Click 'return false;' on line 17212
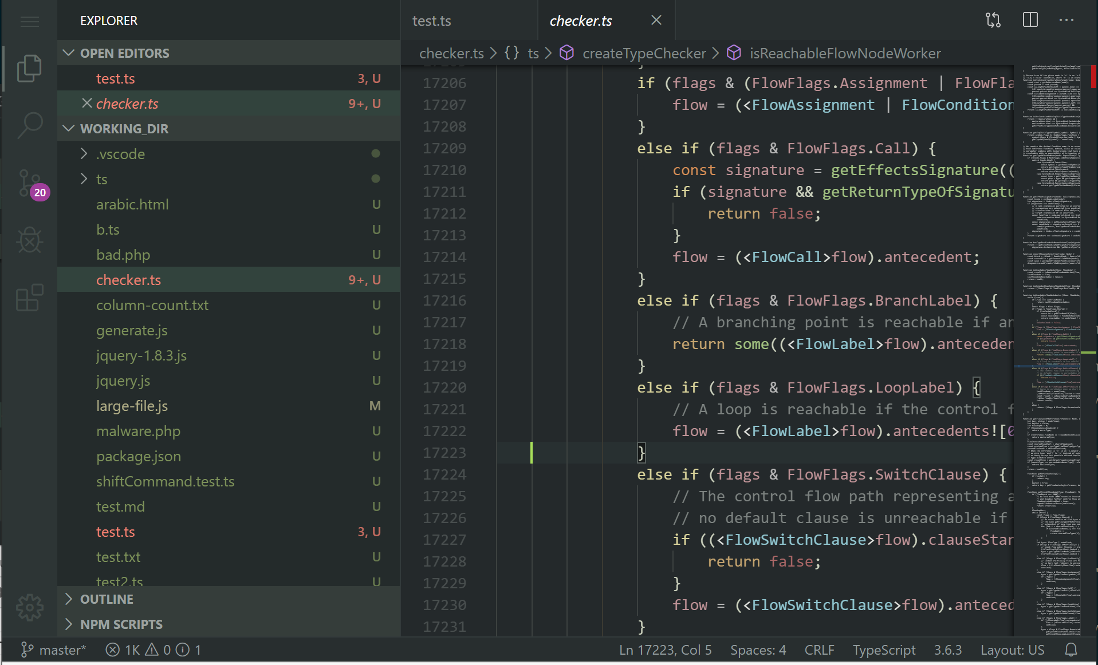This screenshot has height=665, width=1098. [x=764, y=213]
